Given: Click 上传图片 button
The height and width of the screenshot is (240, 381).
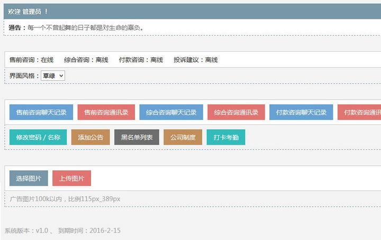Looking at the screenshot, I should click(71, 178).
